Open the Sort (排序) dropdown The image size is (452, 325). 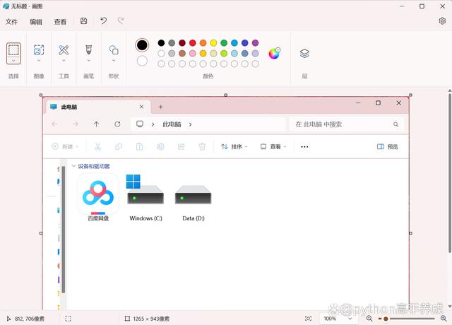click(x=234, y=146)
